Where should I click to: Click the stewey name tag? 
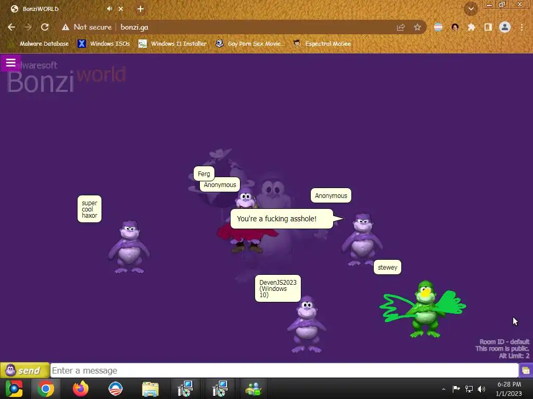[x=387, y=268]
